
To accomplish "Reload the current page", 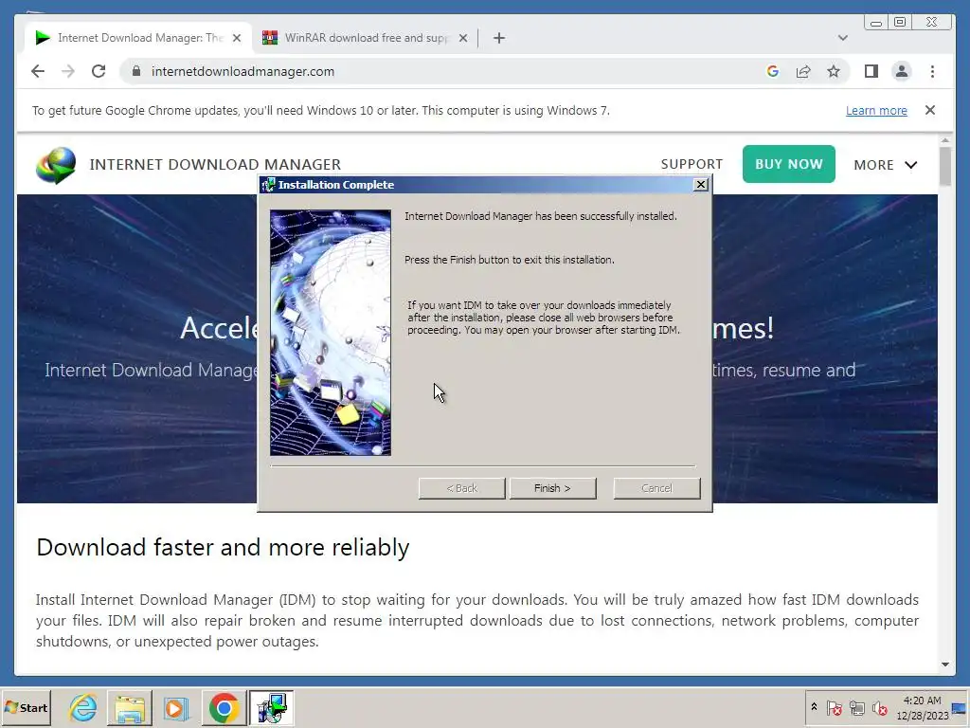I will click(99, 71).
